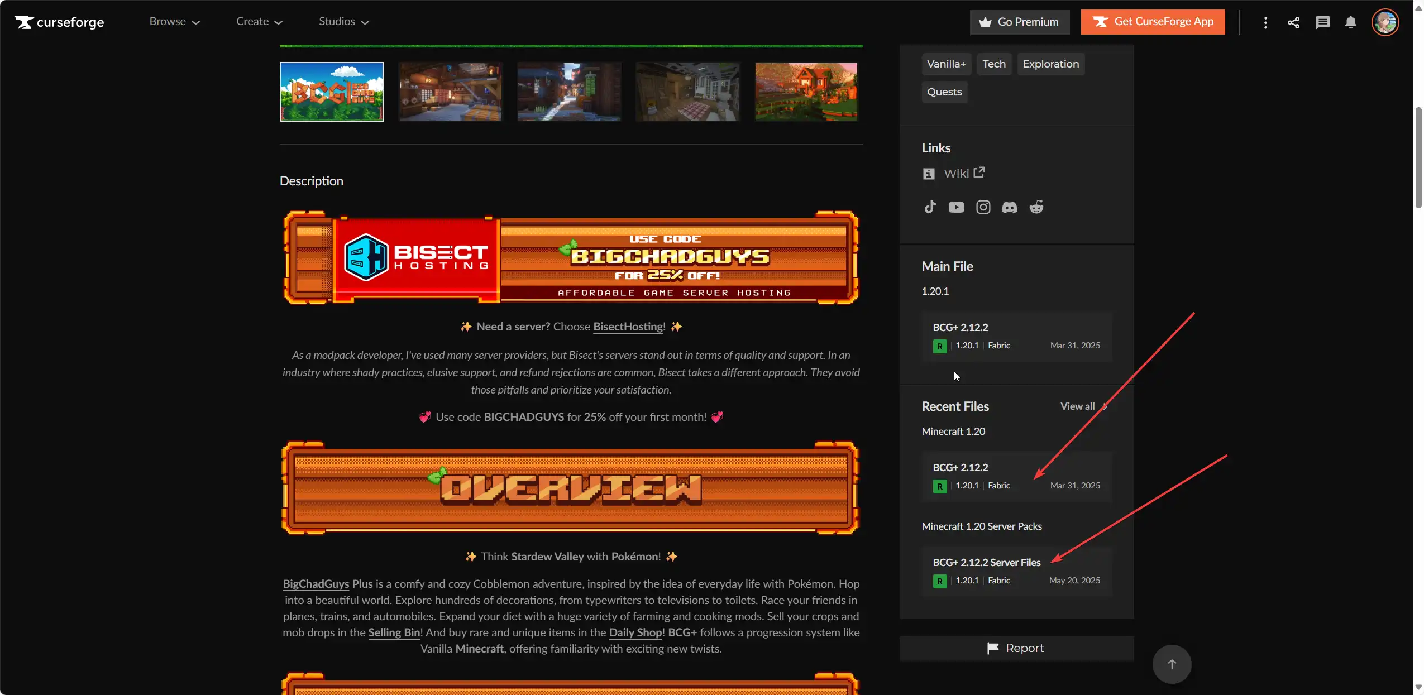Click the 'Mar 31, 2025' date in Main File

tap(1075, 346)
